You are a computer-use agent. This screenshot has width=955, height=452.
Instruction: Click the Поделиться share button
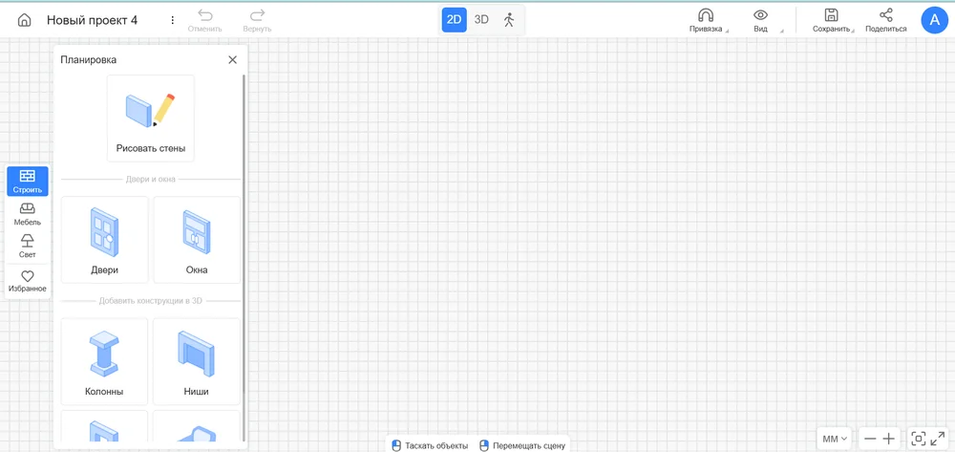(x=885, y=20)
